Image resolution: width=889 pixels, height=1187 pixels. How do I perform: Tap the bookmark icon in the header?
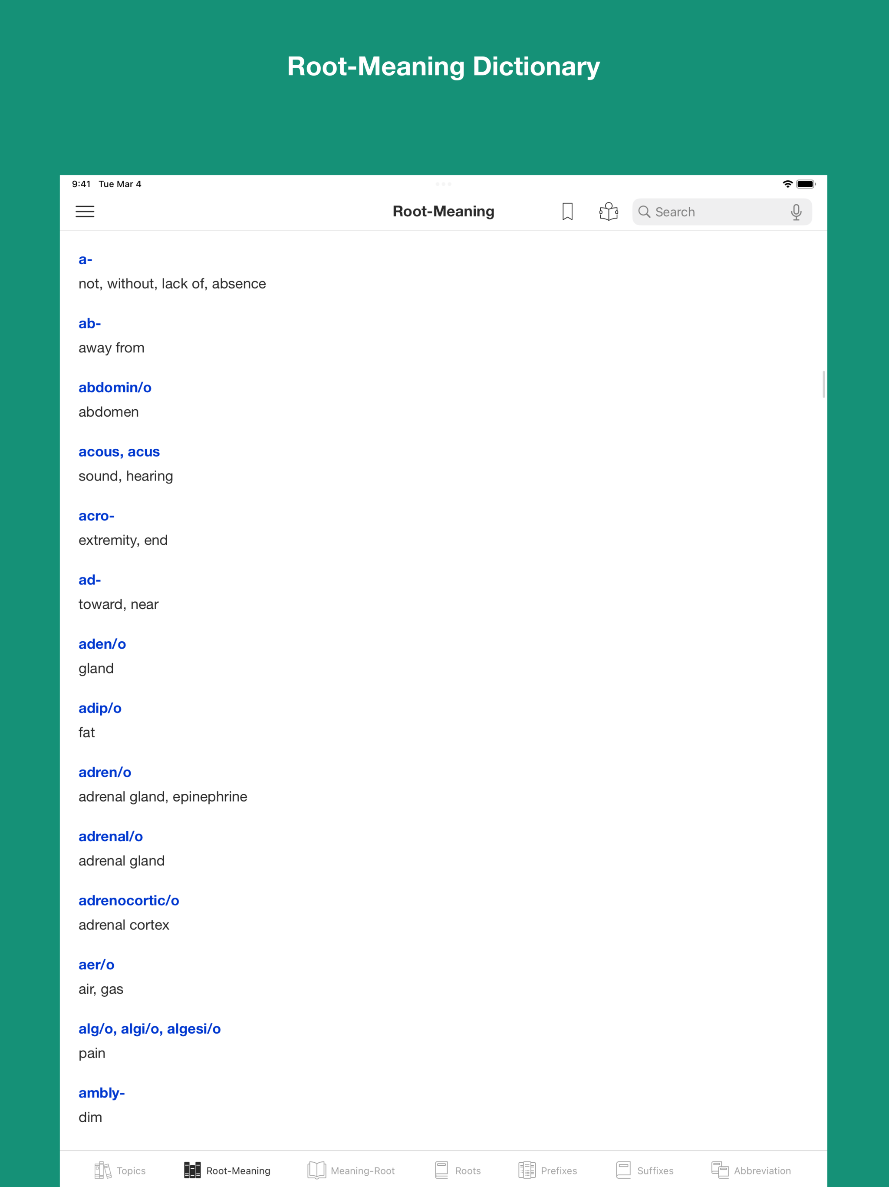click(x=567, y=212)
